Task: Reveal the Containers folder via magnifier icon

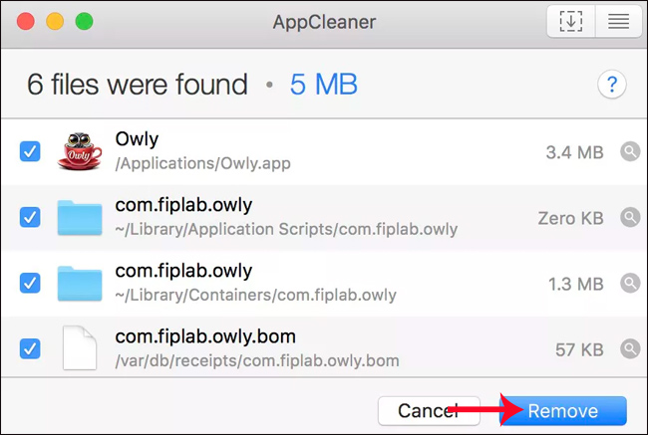Action: coord(629,284)
